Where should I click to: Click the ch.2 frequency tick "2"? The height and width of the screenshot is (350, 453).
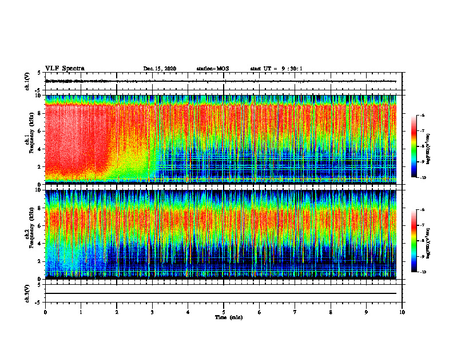pos(40,261)
